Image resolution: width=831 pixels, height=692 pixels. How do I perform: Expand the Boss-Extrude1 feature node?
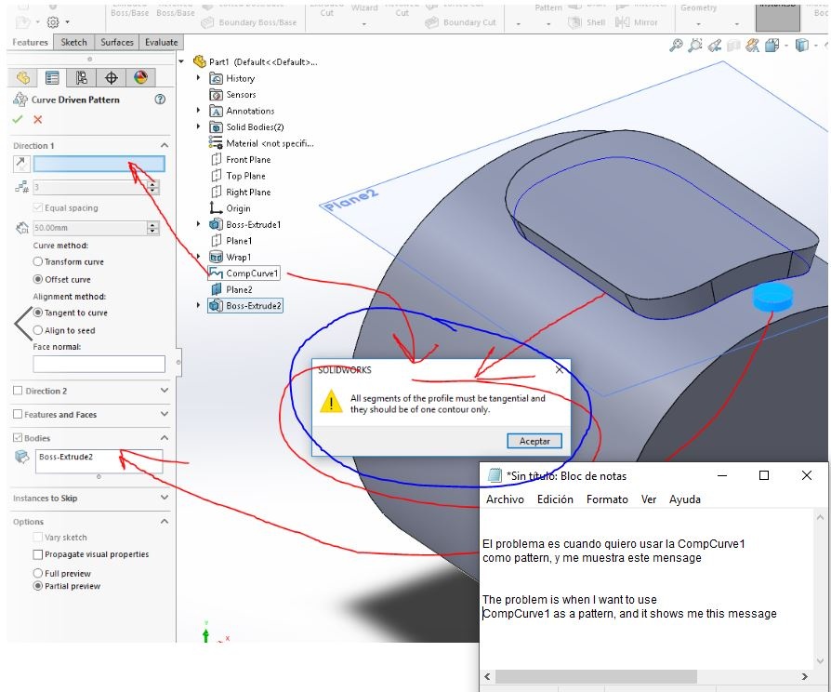point(198,224)
